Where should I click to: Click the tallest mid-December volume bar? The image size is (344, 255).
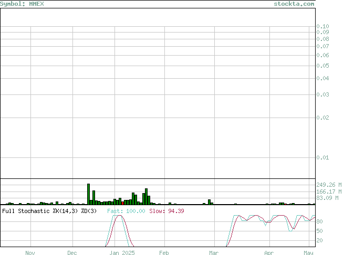click(x=88, y=194)
